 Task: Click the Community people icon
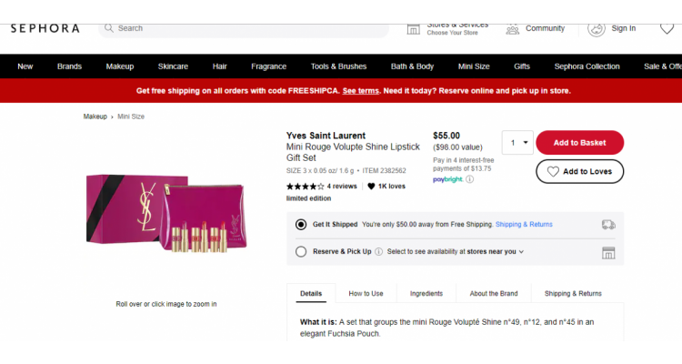click(x=512, y=29)
